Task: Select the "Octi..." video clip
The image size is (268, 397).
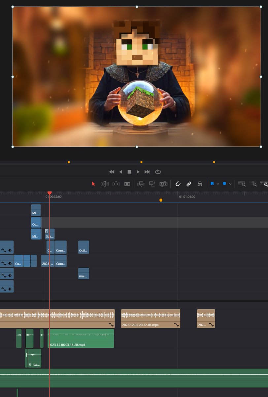Action: pyautogui.click(x=84, y=247)
